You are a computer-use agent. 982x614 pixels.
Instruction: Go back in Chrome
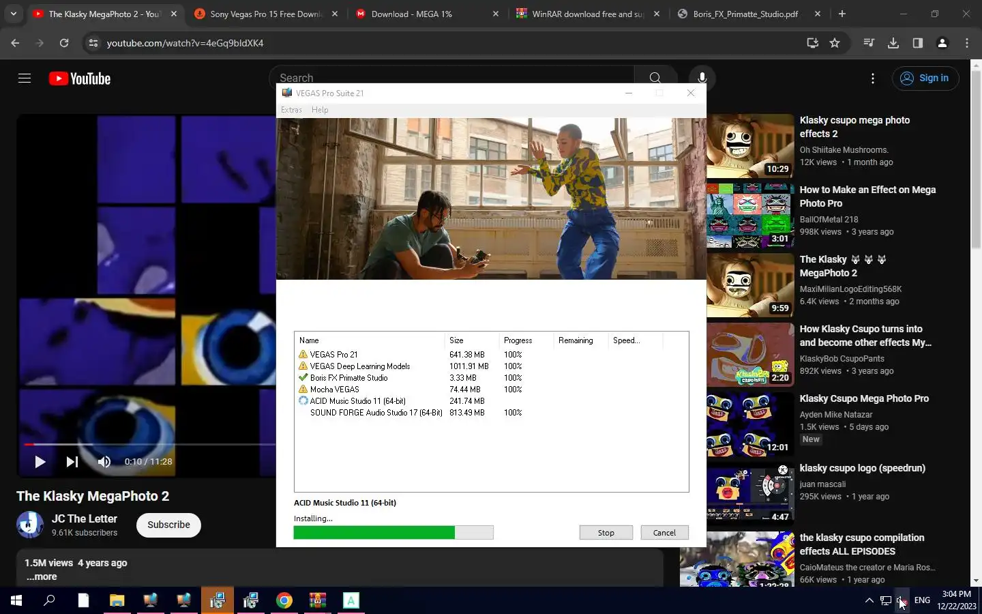(x=15, y=43)
